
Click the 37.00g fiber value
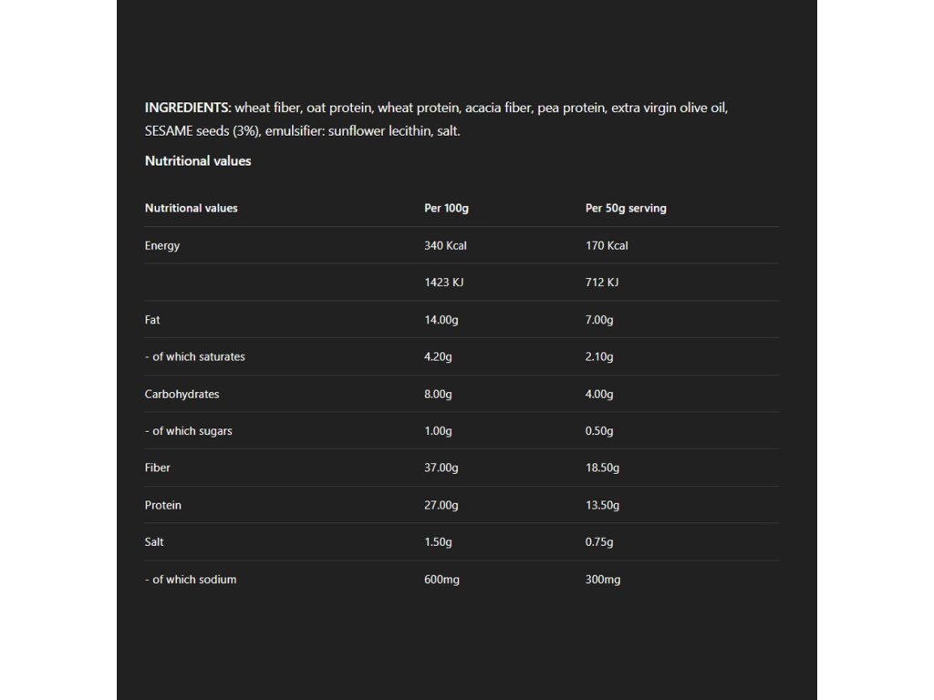click(x=441, y=468)
